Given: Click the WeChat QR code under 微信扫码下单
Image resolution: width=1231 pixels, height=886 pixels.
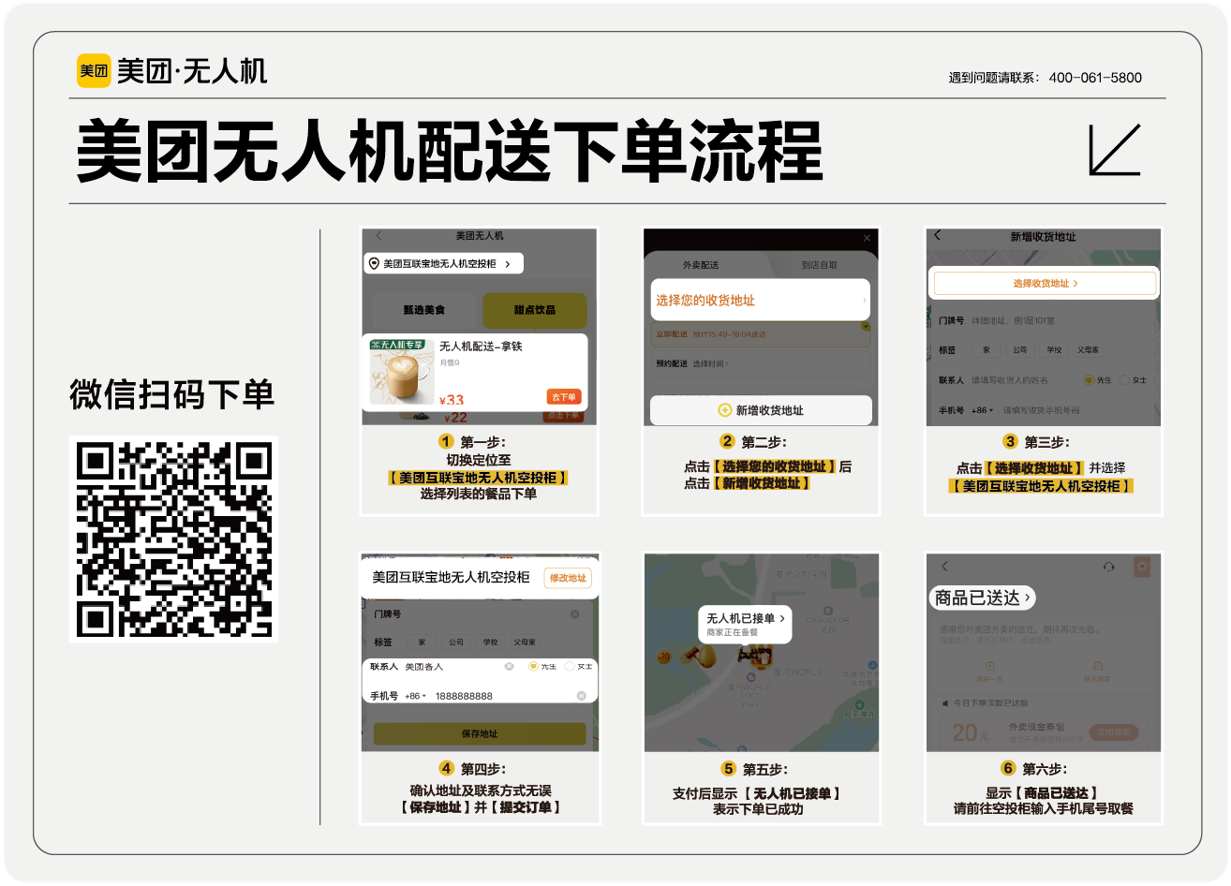Looking at the screenshot, I should coord(173,539).
